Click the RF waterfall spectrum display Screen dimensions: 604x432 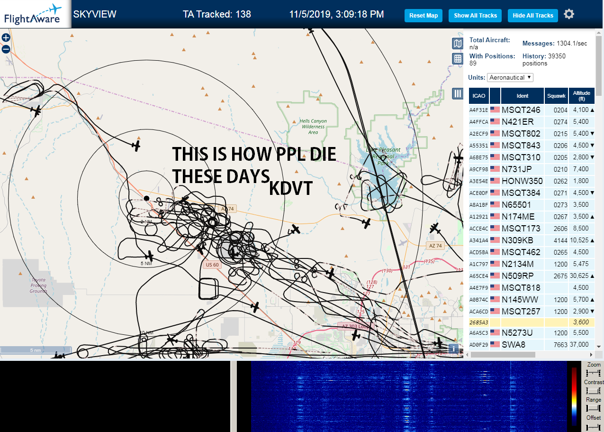pos(410,396)
